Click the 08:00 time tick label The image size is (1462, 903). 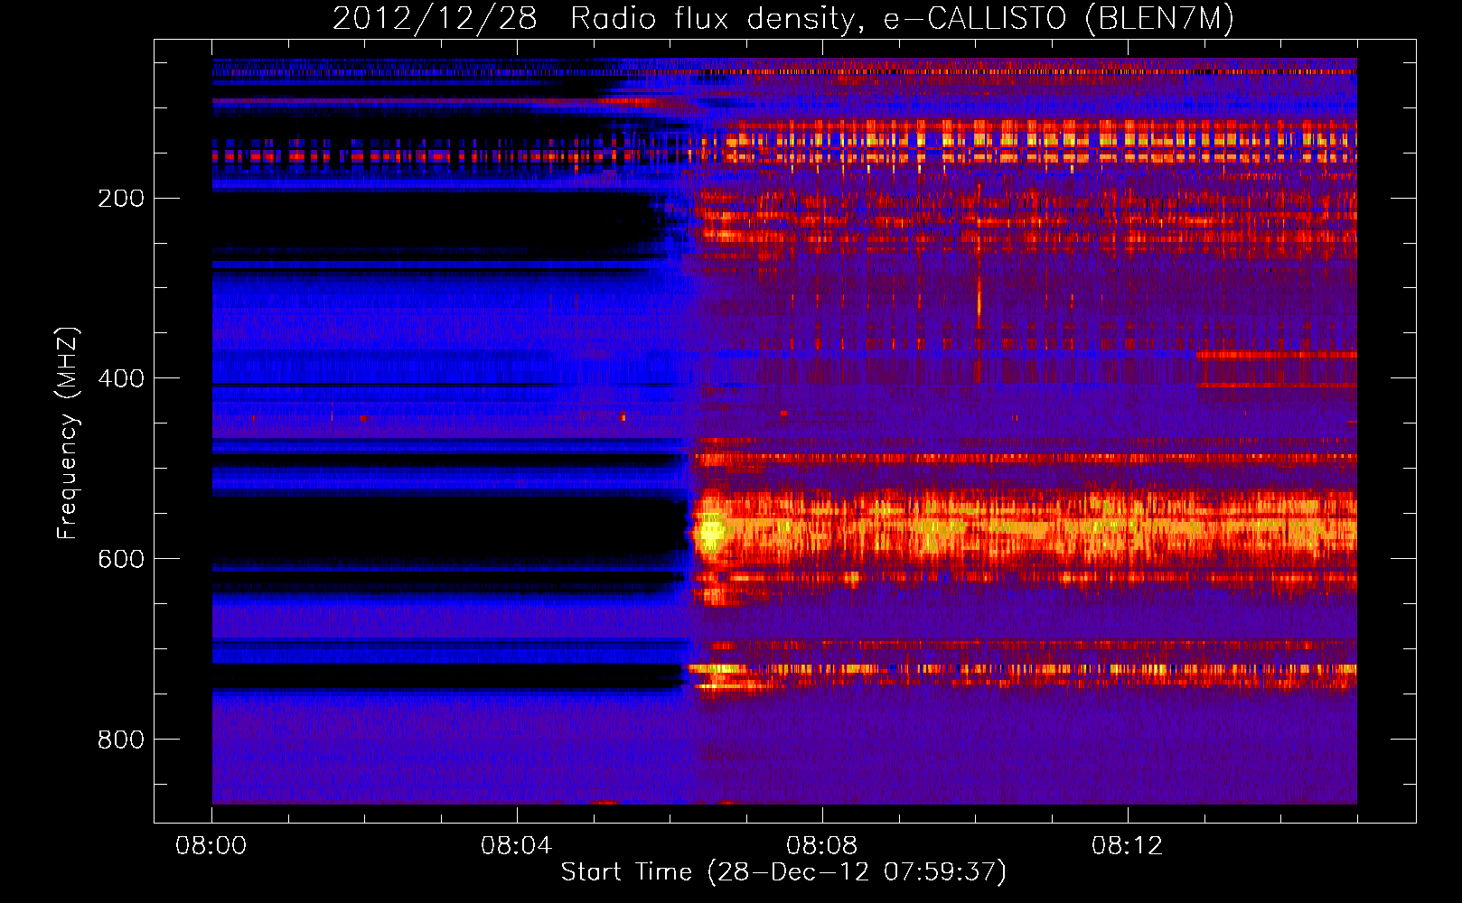pyautogui.click(x=211, y=846)
